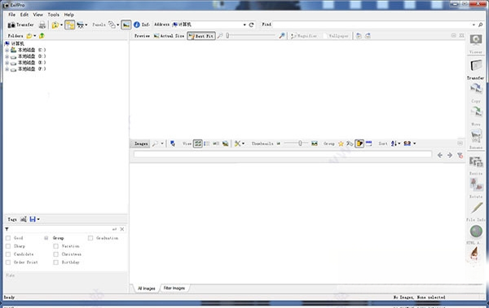Viewport: 489px width, 308px height.
Task: Click rotate left icon in Preview toolbar
Action: pyautogui.click(x=359, y=36)
